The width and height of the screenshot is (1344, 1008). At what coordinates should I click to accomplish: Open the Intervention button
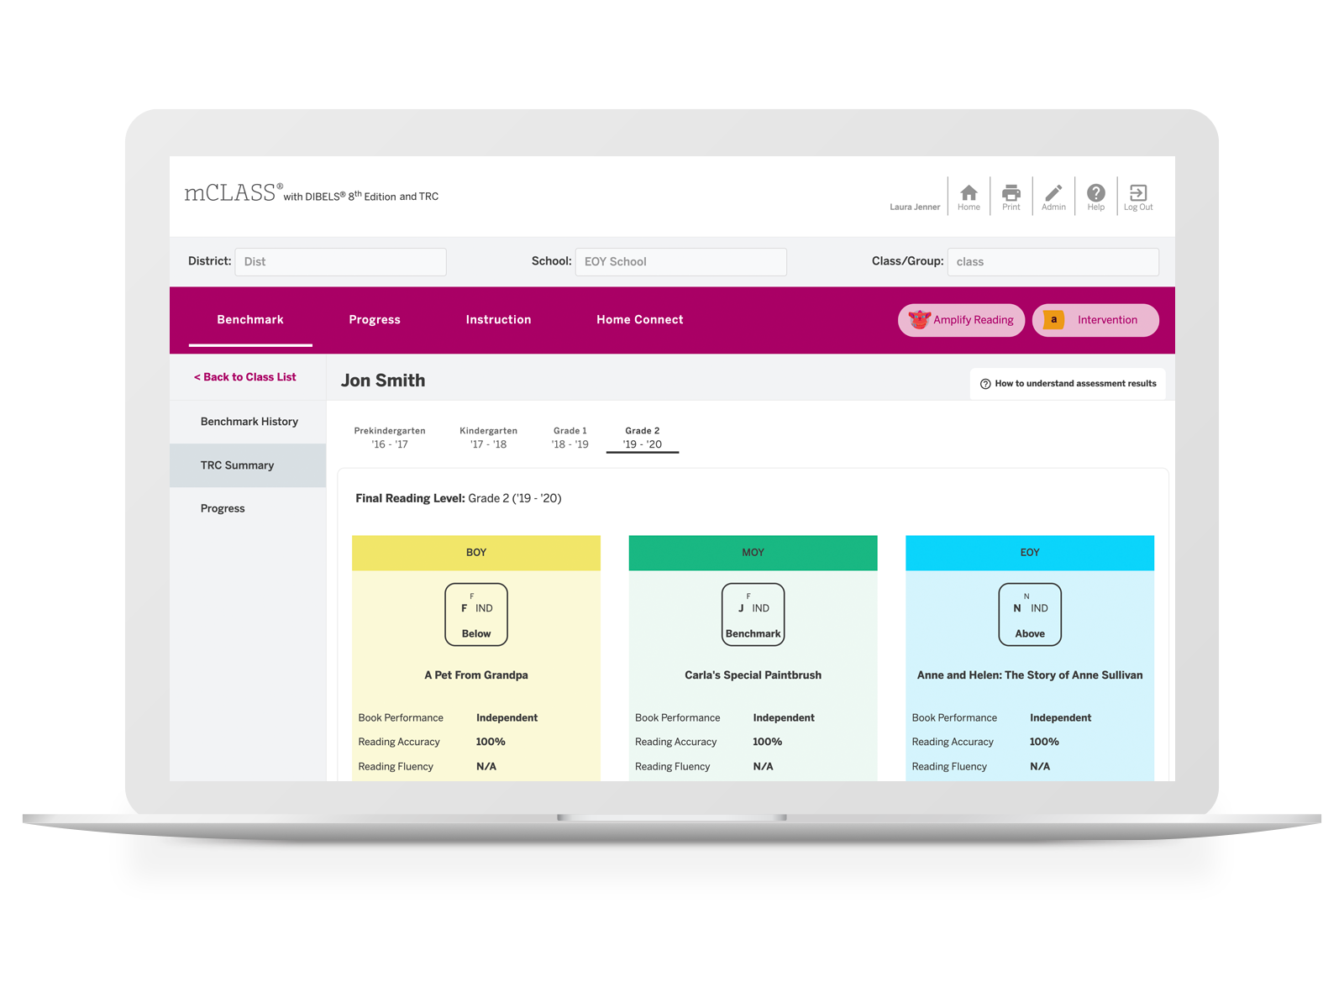coord(1095,320)
